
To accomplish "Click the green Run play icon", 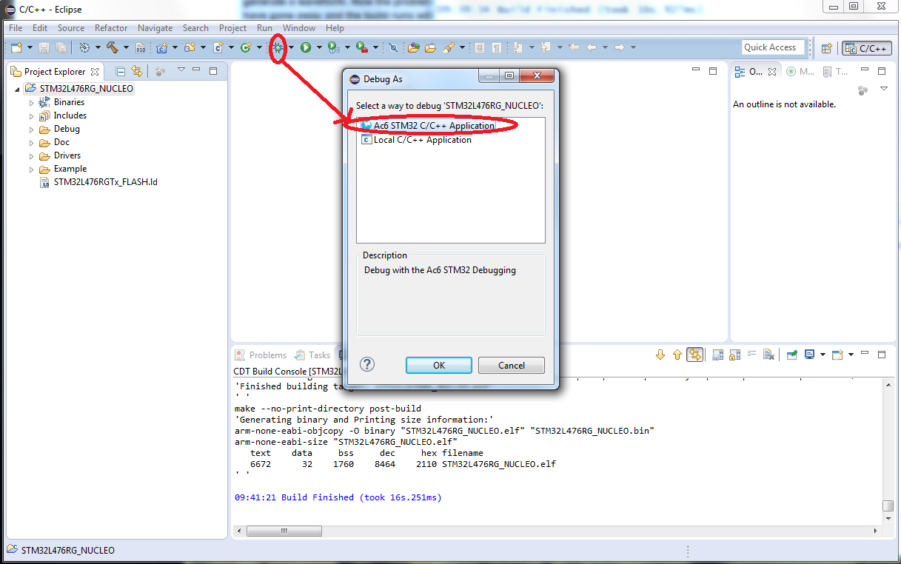I will [x=305, y=47].
